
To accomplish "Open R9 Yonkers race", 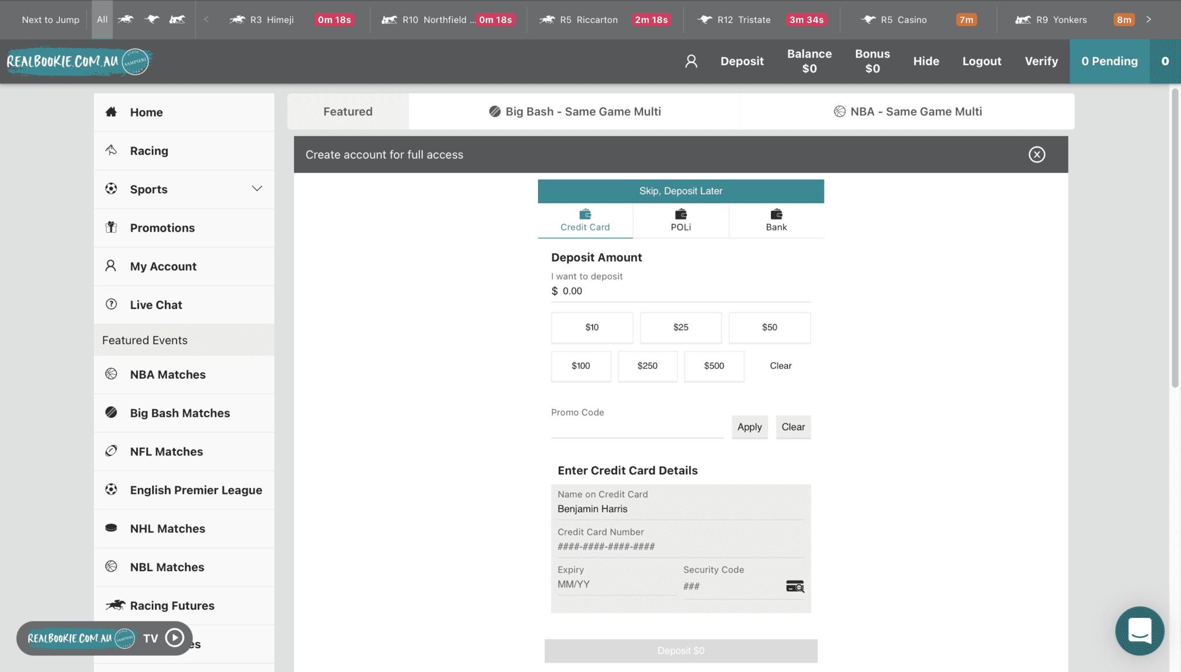I will coord(1076,20).
